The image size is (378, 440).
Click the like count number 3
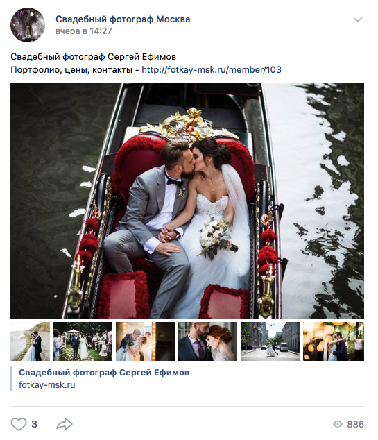(x=34, y=424)
